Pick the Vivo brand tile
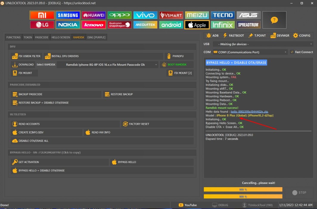317x209 pixels. (145, 15)
